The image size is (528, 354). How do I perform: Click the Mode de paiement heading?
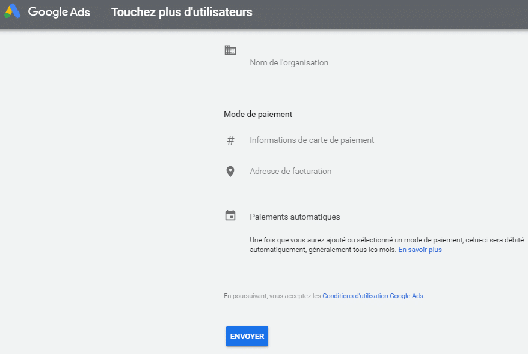[x=258, y=114]
